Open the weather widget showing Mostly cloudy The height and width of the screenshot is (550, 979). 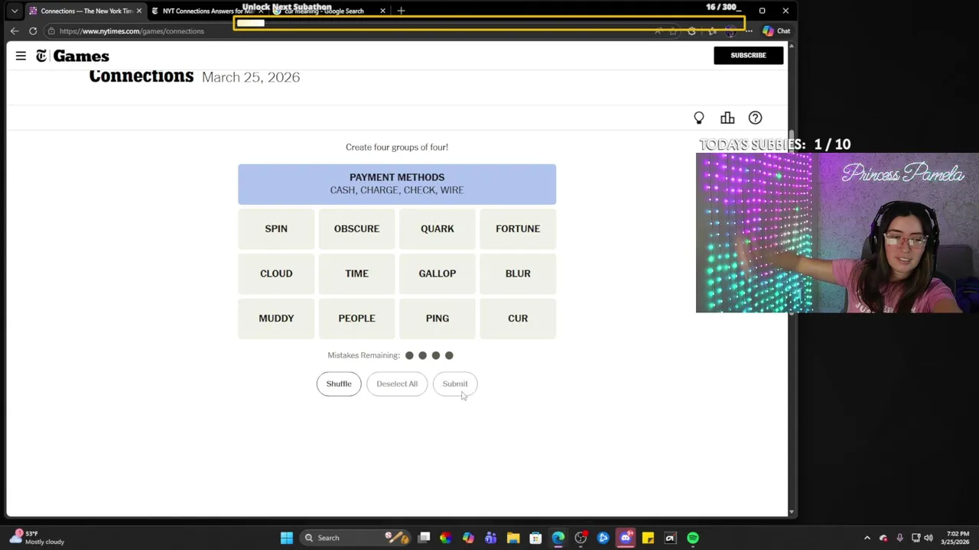38,538
